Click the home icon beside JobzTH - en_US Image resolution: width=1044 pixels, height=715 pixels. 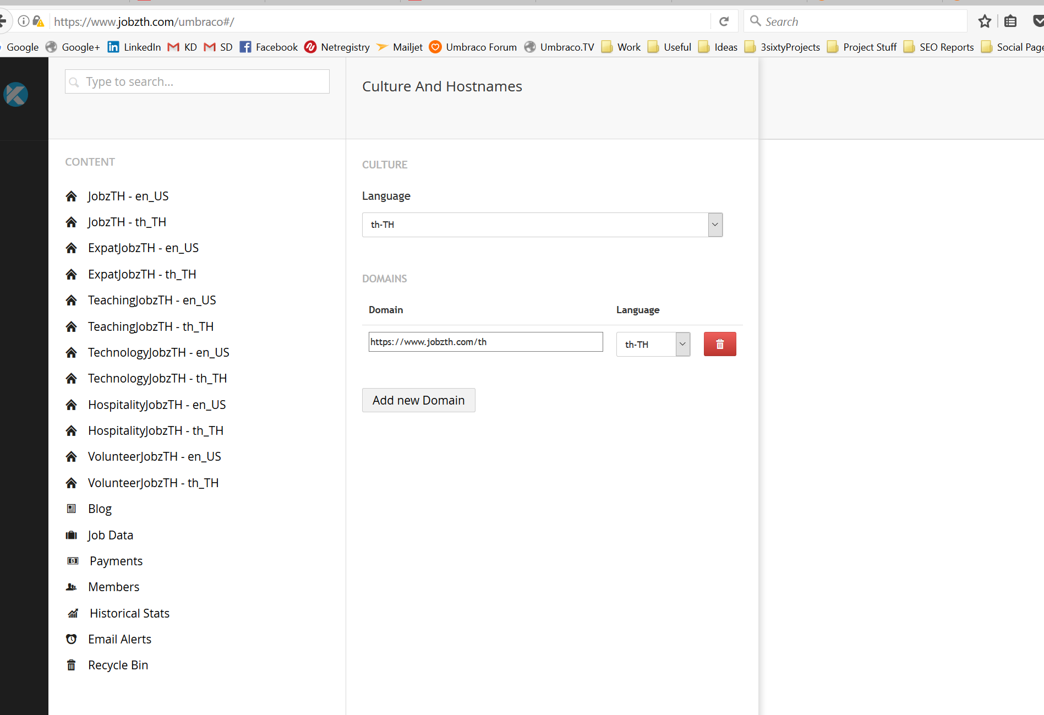[71, 197]
